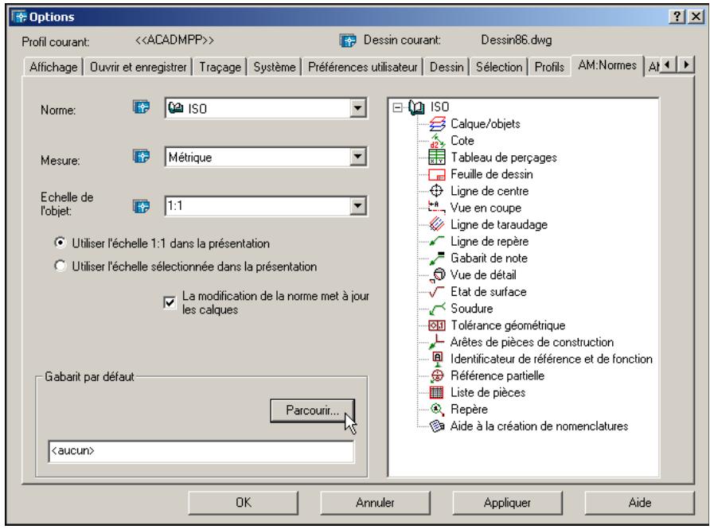This screenshot has height=529, width=710.
Task: Click the Aide à la création de nomenclatures icon
Action: pyautogui.click(x=436, y=426)
